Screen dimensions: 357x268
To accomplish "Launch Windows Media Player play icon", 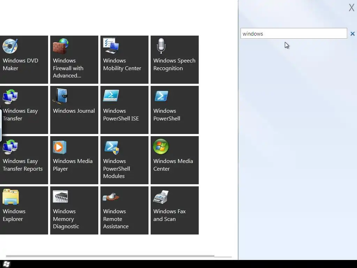I will point(60,147).
